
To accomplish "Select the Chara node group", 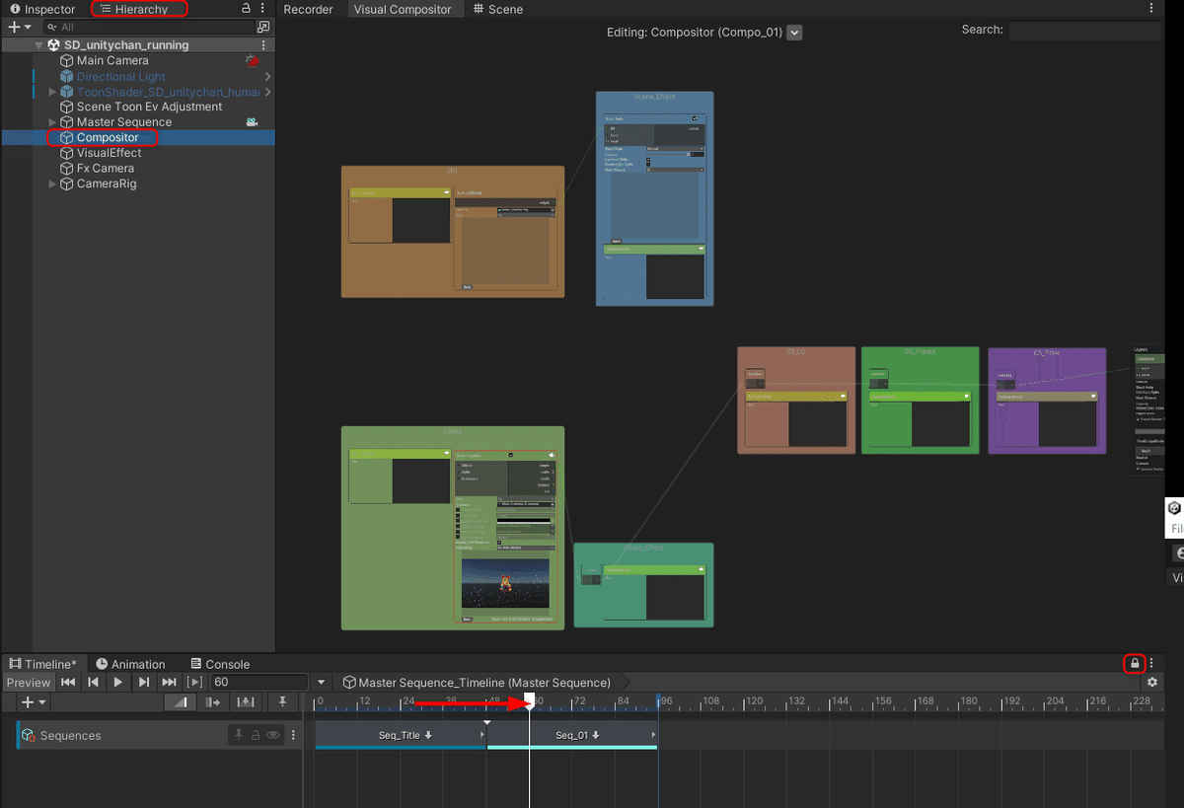I will point(453,528).
